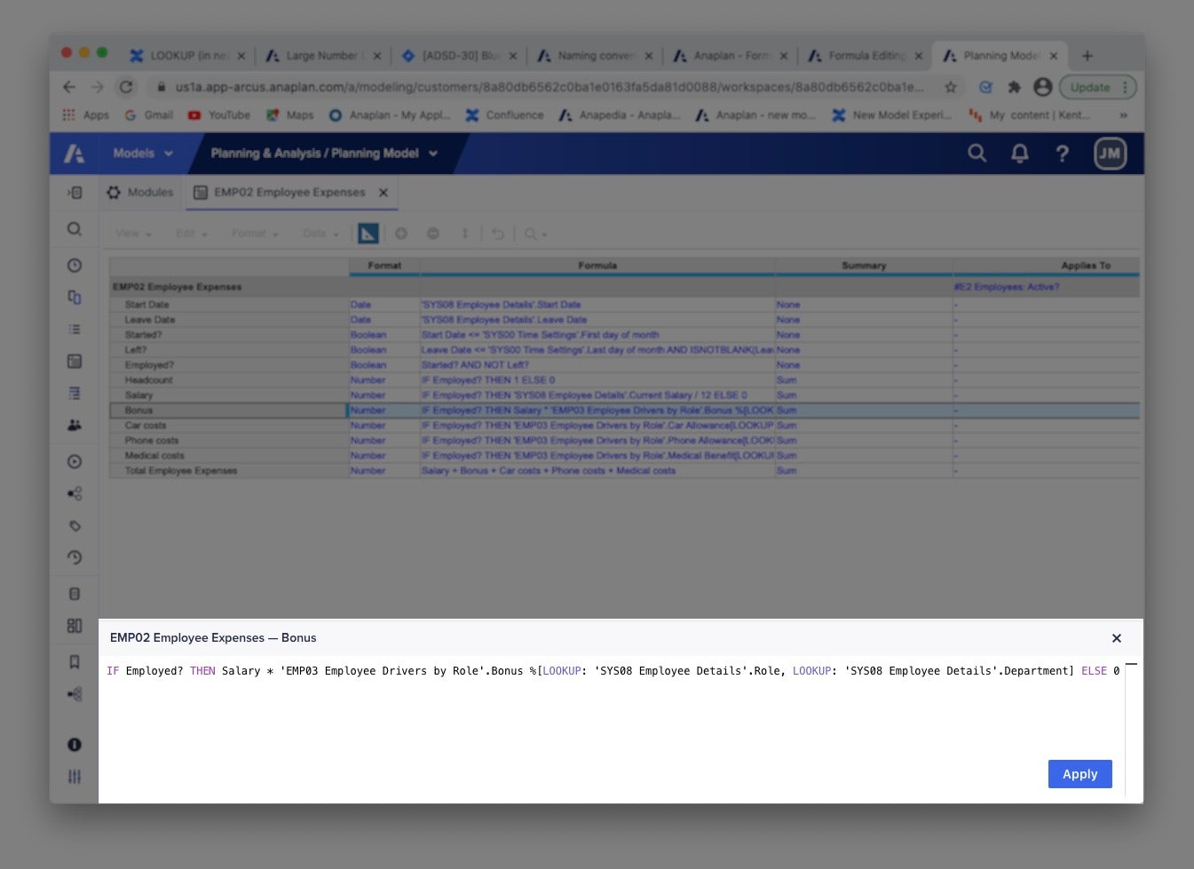Screen dimensions: 1194x869
Task: Click the address bar URL
Action: [x=549, y=87]
